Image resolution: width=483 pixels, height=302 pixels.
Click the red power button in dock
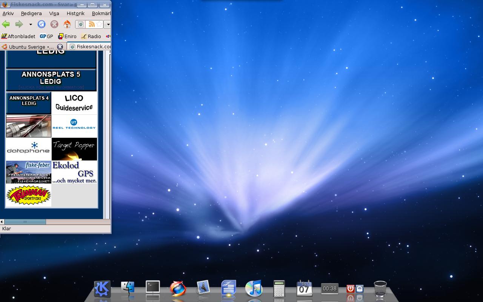[350, 289]
